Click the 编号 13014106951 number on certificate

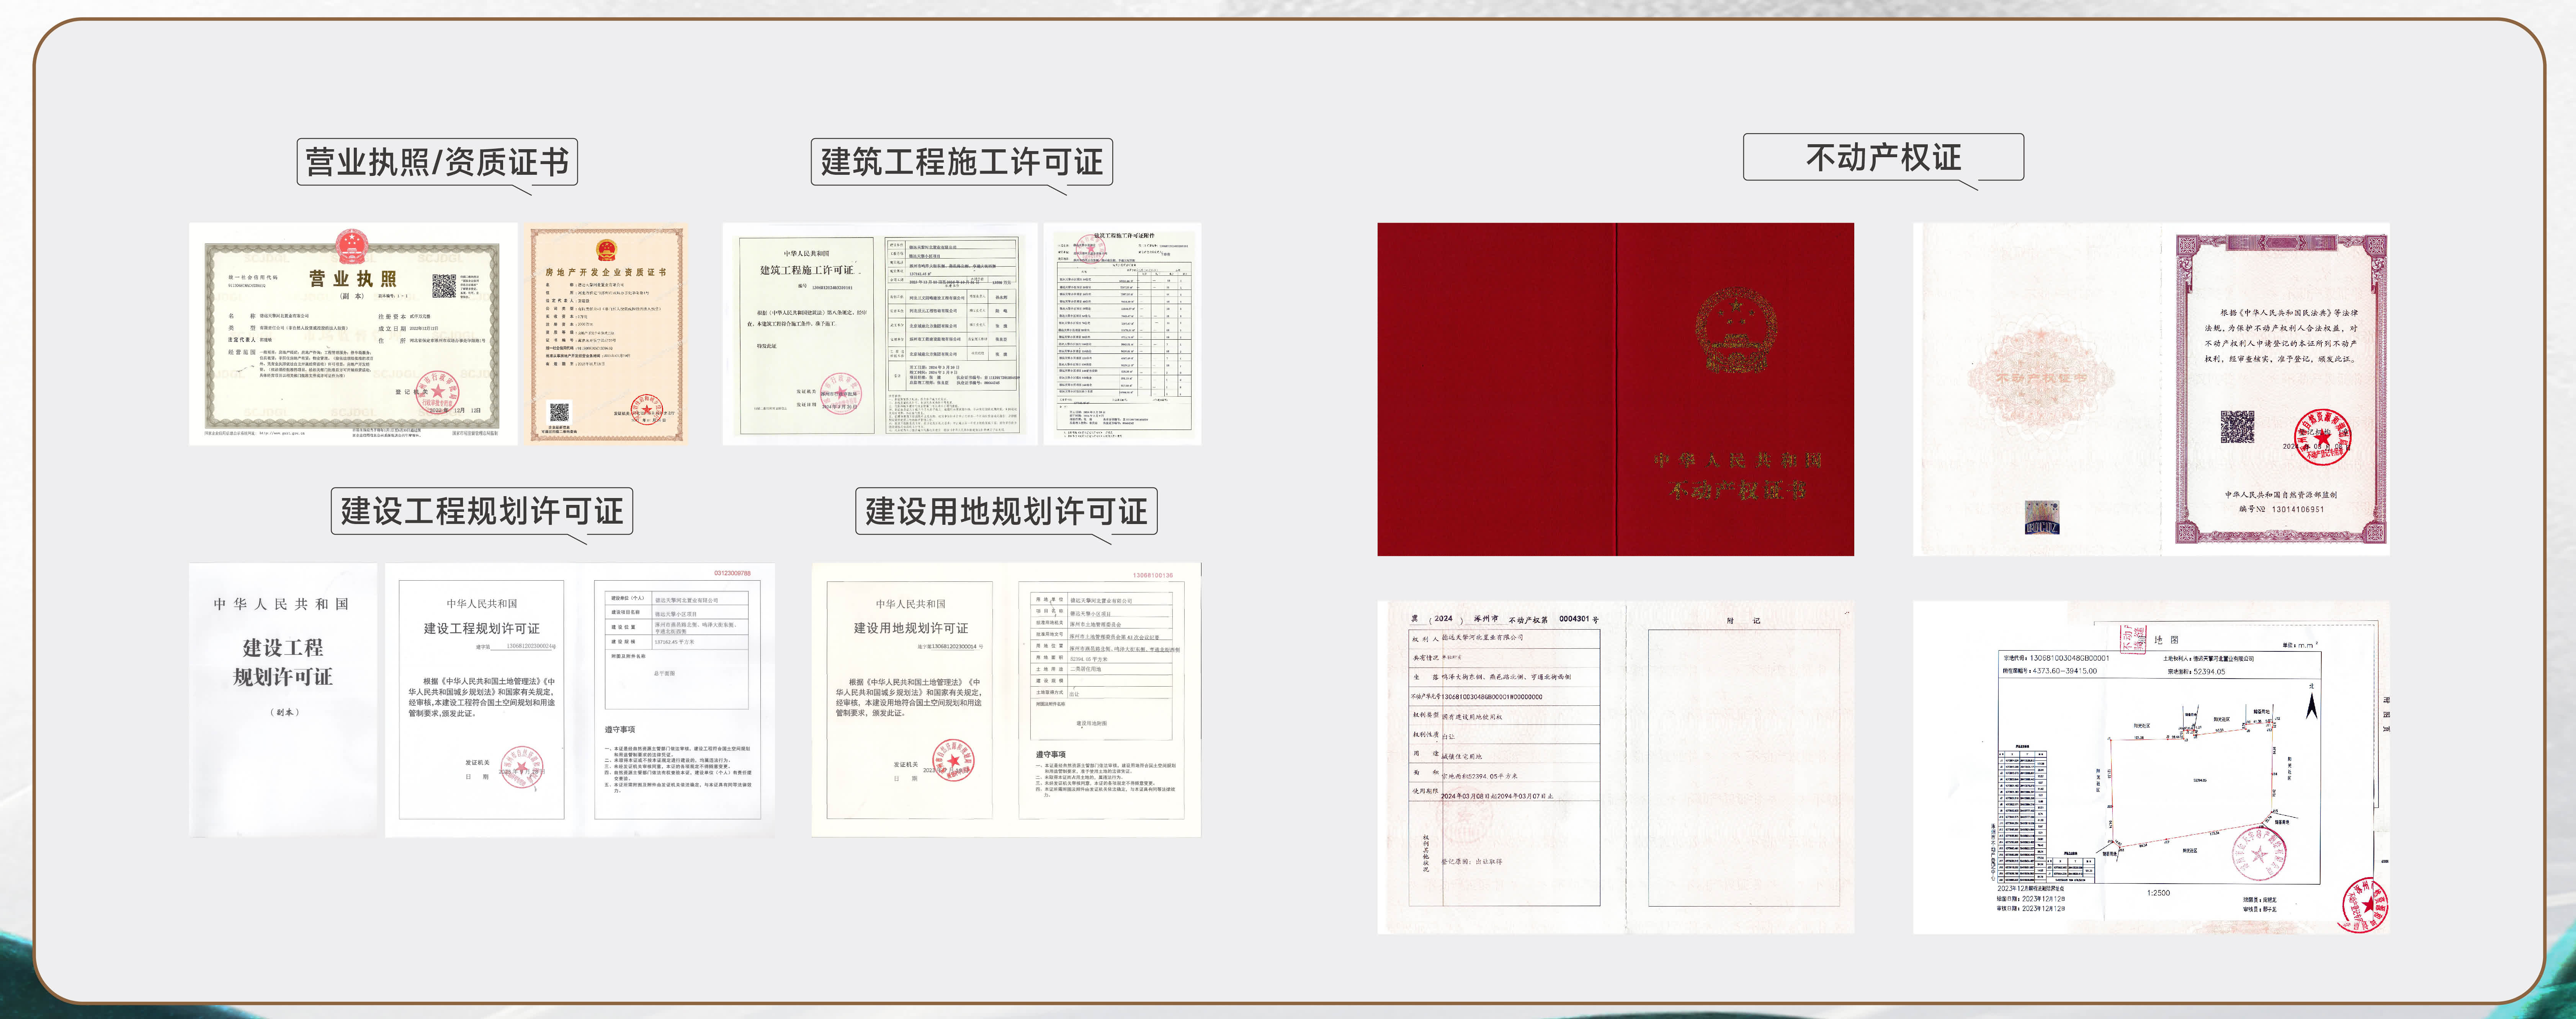2282,509
